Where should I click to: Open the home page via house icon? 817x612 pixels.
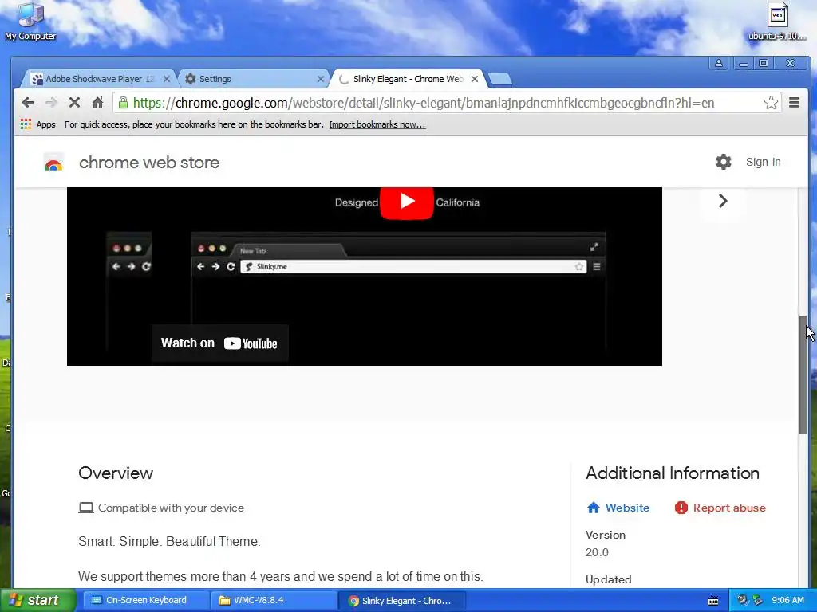pos(97,103)
